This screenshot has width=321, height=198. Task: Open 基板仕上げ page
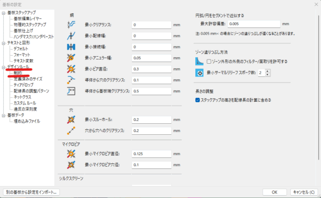coord(23,31)
